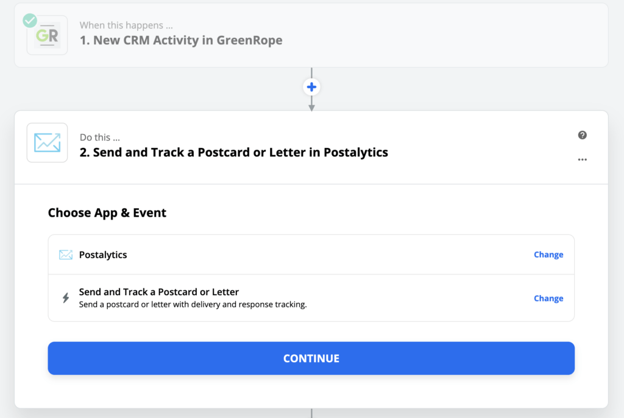Select the Send and Track a Postcard row

(311, 298)
